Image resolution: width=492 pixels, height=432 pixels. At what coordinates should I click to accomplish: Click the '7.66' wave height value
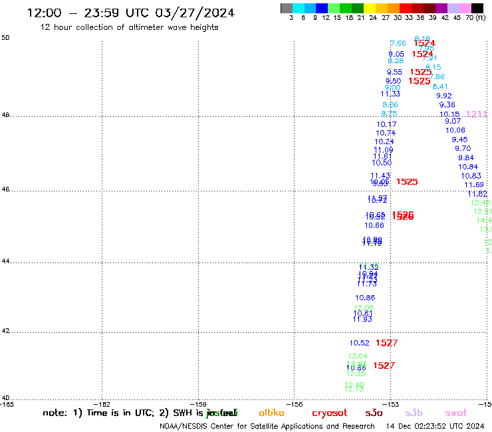[398, 43]
